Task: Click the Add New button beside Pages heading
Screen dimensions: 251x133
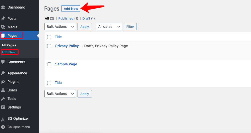Action: [x=71, y=9]
